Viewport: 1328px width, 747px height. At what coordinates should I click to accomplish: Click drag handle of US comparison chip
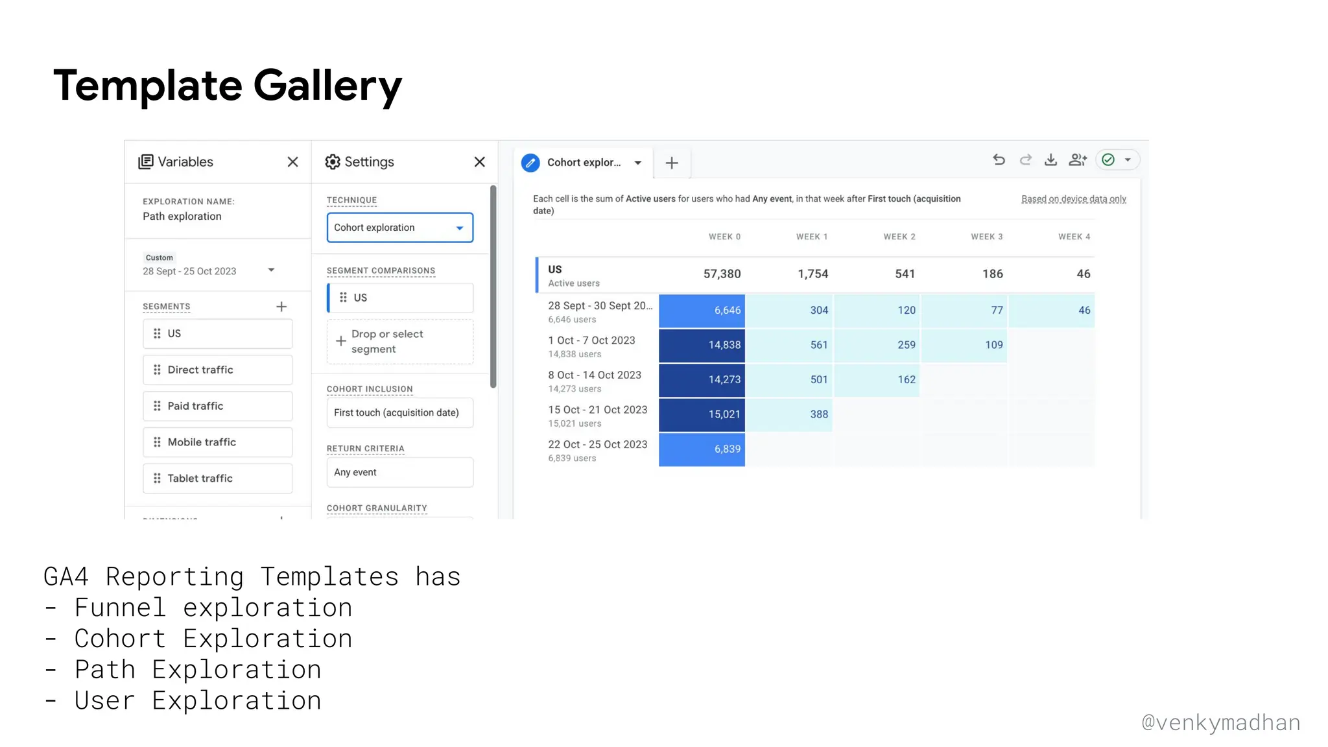coord(343,298)
